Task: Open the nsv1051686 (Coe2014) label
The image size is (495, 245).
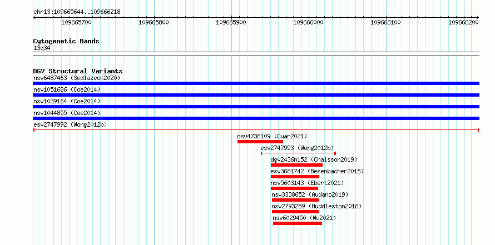Action: point(67,89)
